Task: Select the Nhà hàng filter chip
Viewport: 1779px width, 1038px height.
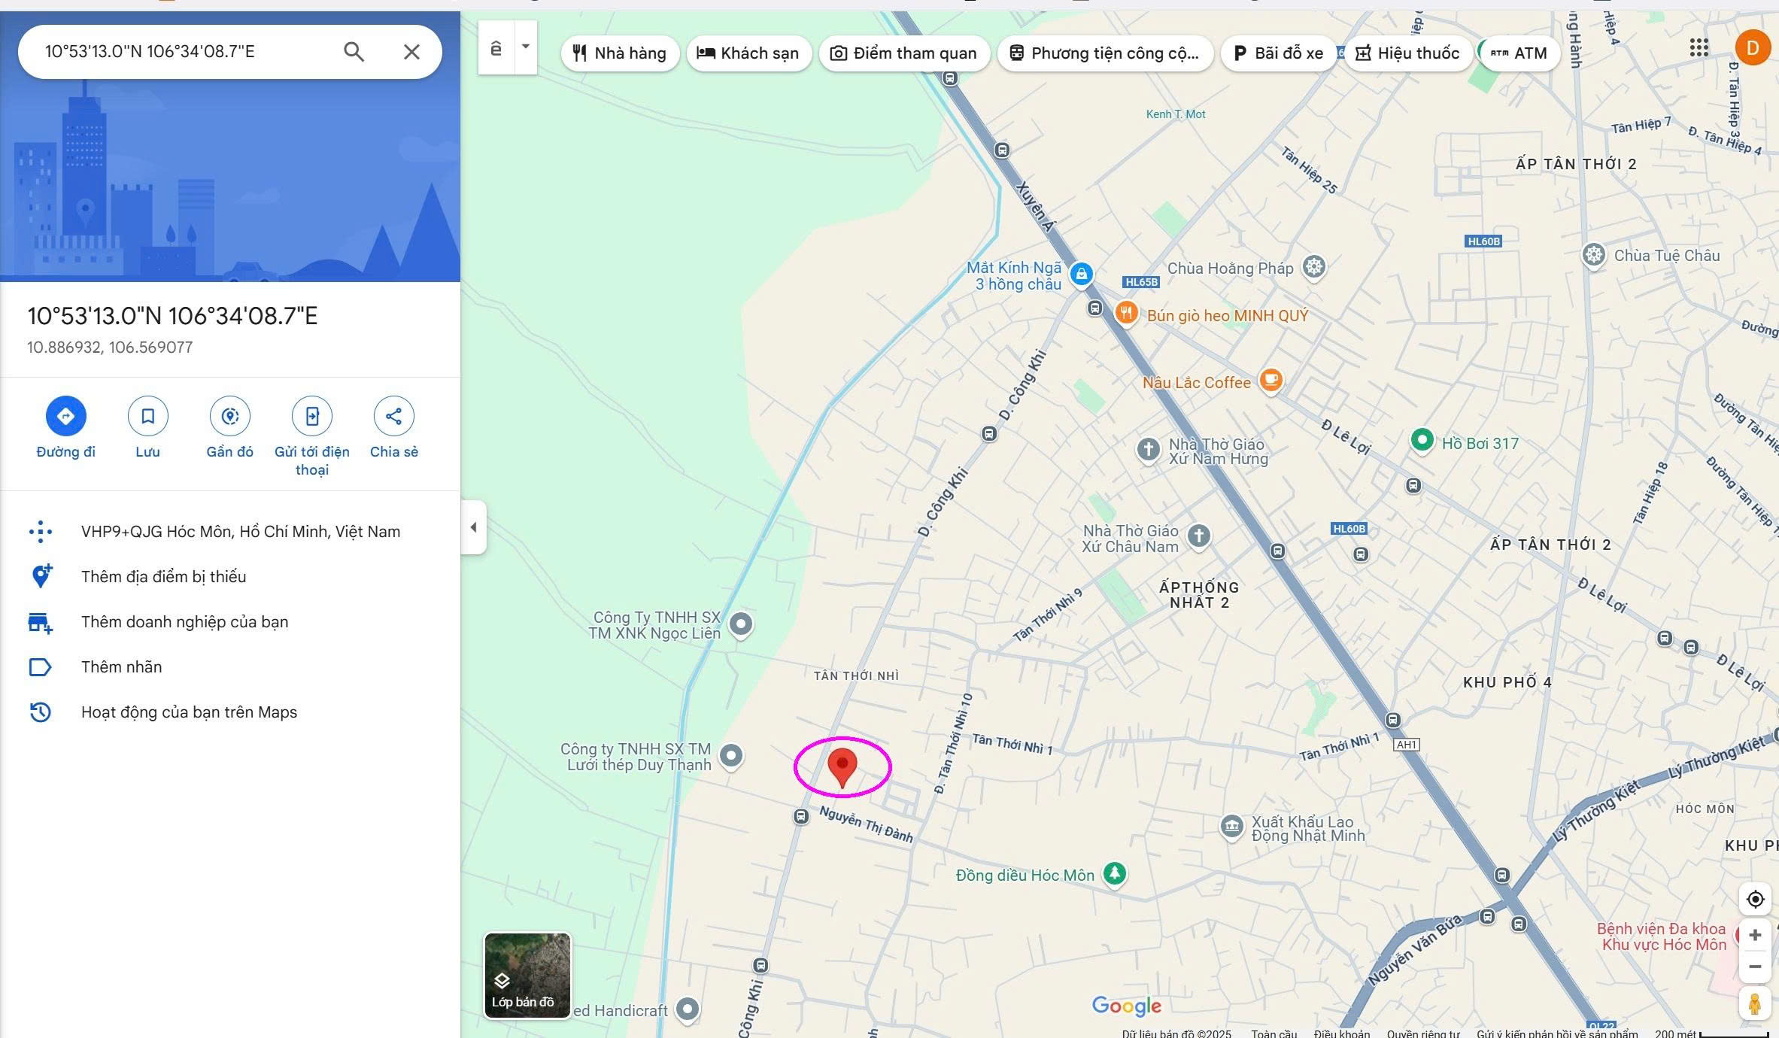Action: pos(620,53)
